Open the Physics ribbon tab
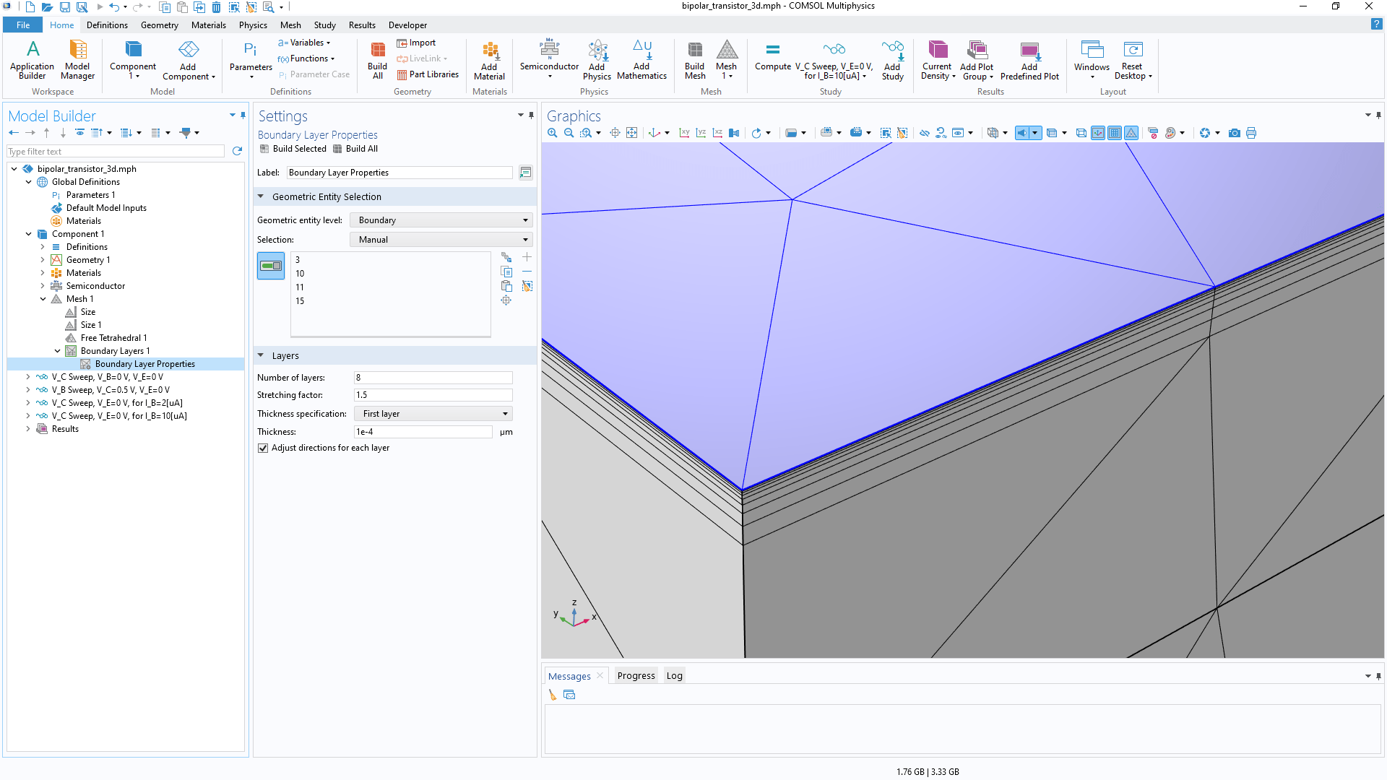1387x780 pixels. click(253, 25)
